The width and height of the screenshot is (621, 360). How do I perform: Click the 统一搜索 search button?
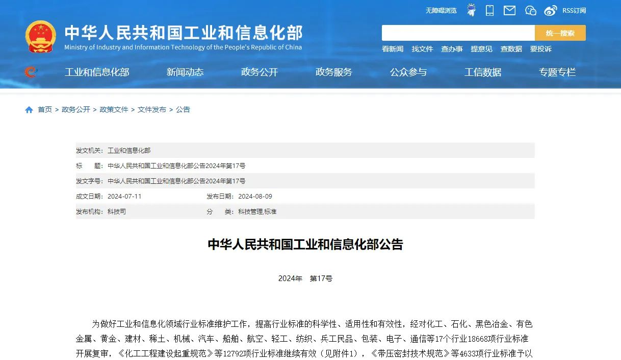tap(560, 33)
